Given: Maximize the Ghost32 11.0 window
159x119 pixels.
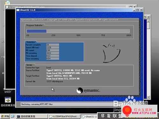Looking at the screenshot, I should (137, 10).
